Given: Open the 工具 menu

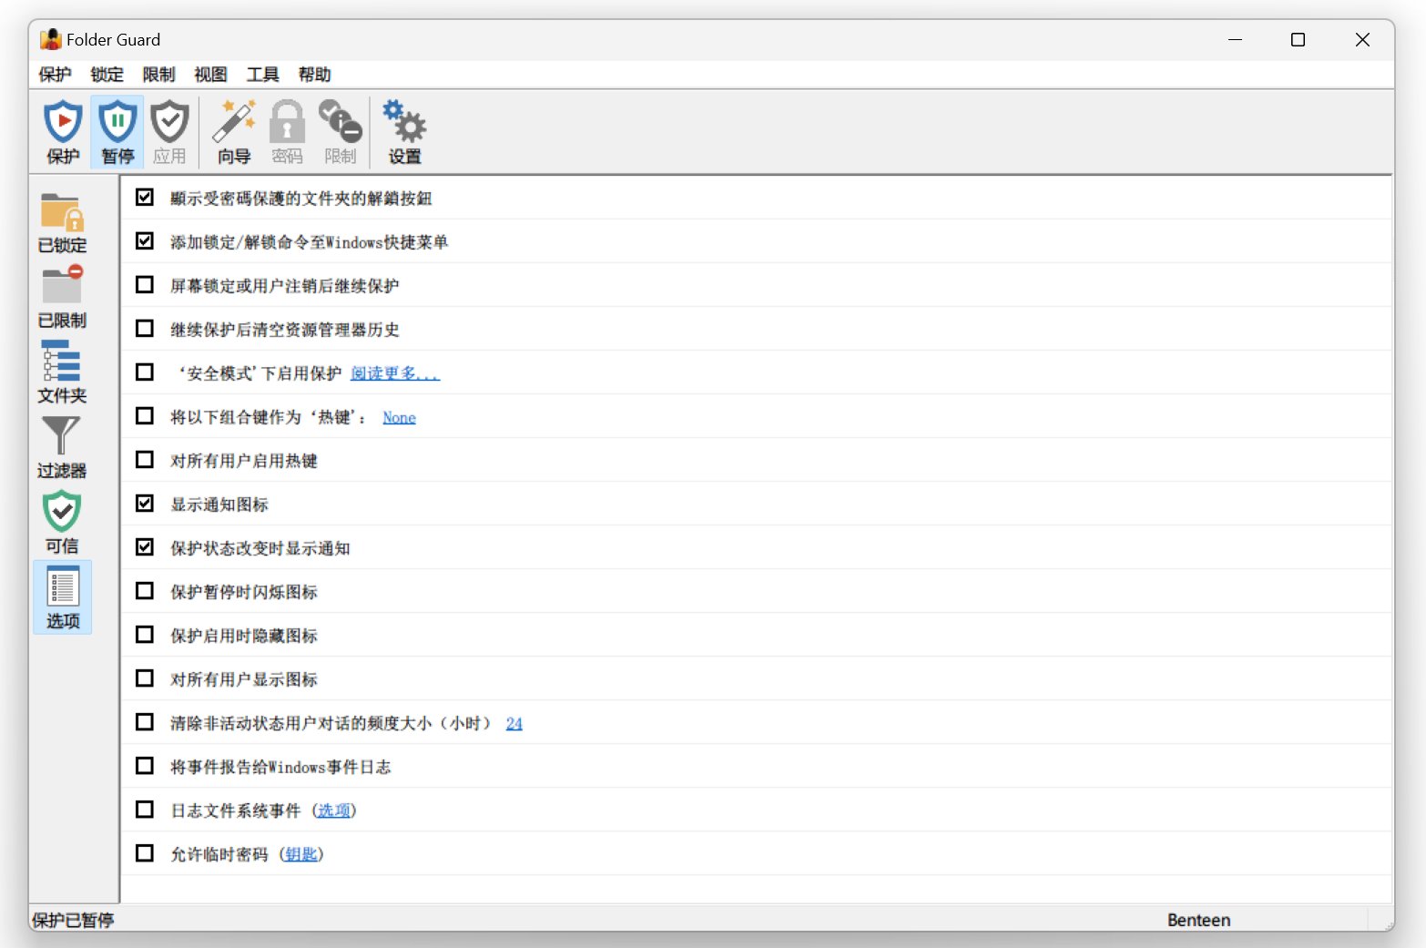Looking at the screenshot, I should (262, 75).
